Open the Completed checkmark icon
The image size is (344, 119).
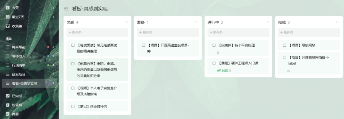click(8, 96)
